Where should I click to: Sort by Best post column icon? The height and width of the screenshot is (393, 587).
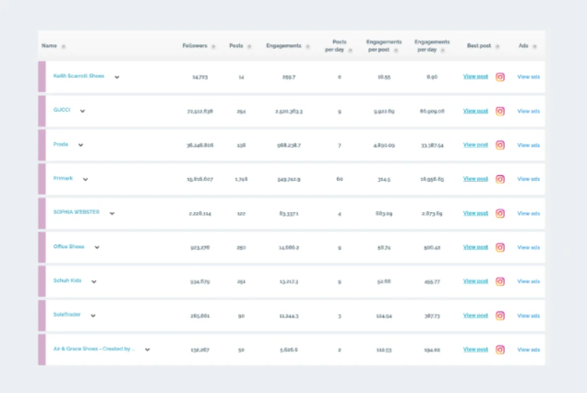[497, 46]
